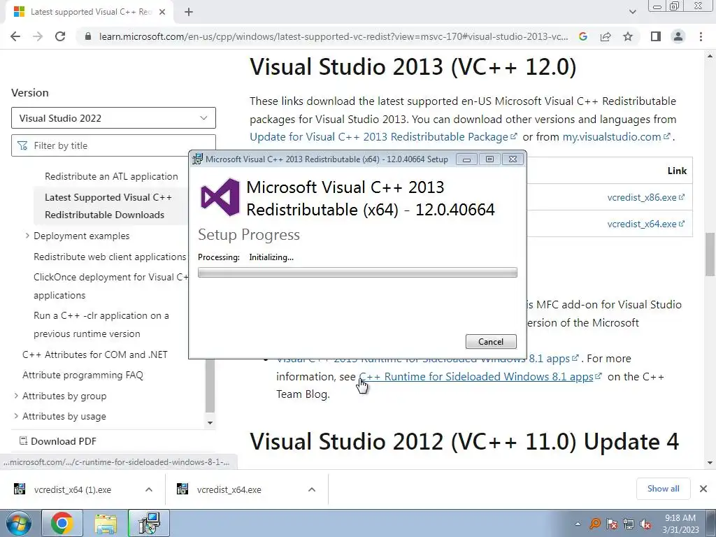Image resolution: width=716 pixels, height=537 pixels.
Task: Open vcredist_x64 (1).exe download item
Action: pyautogui.click(x=73, y=489)
